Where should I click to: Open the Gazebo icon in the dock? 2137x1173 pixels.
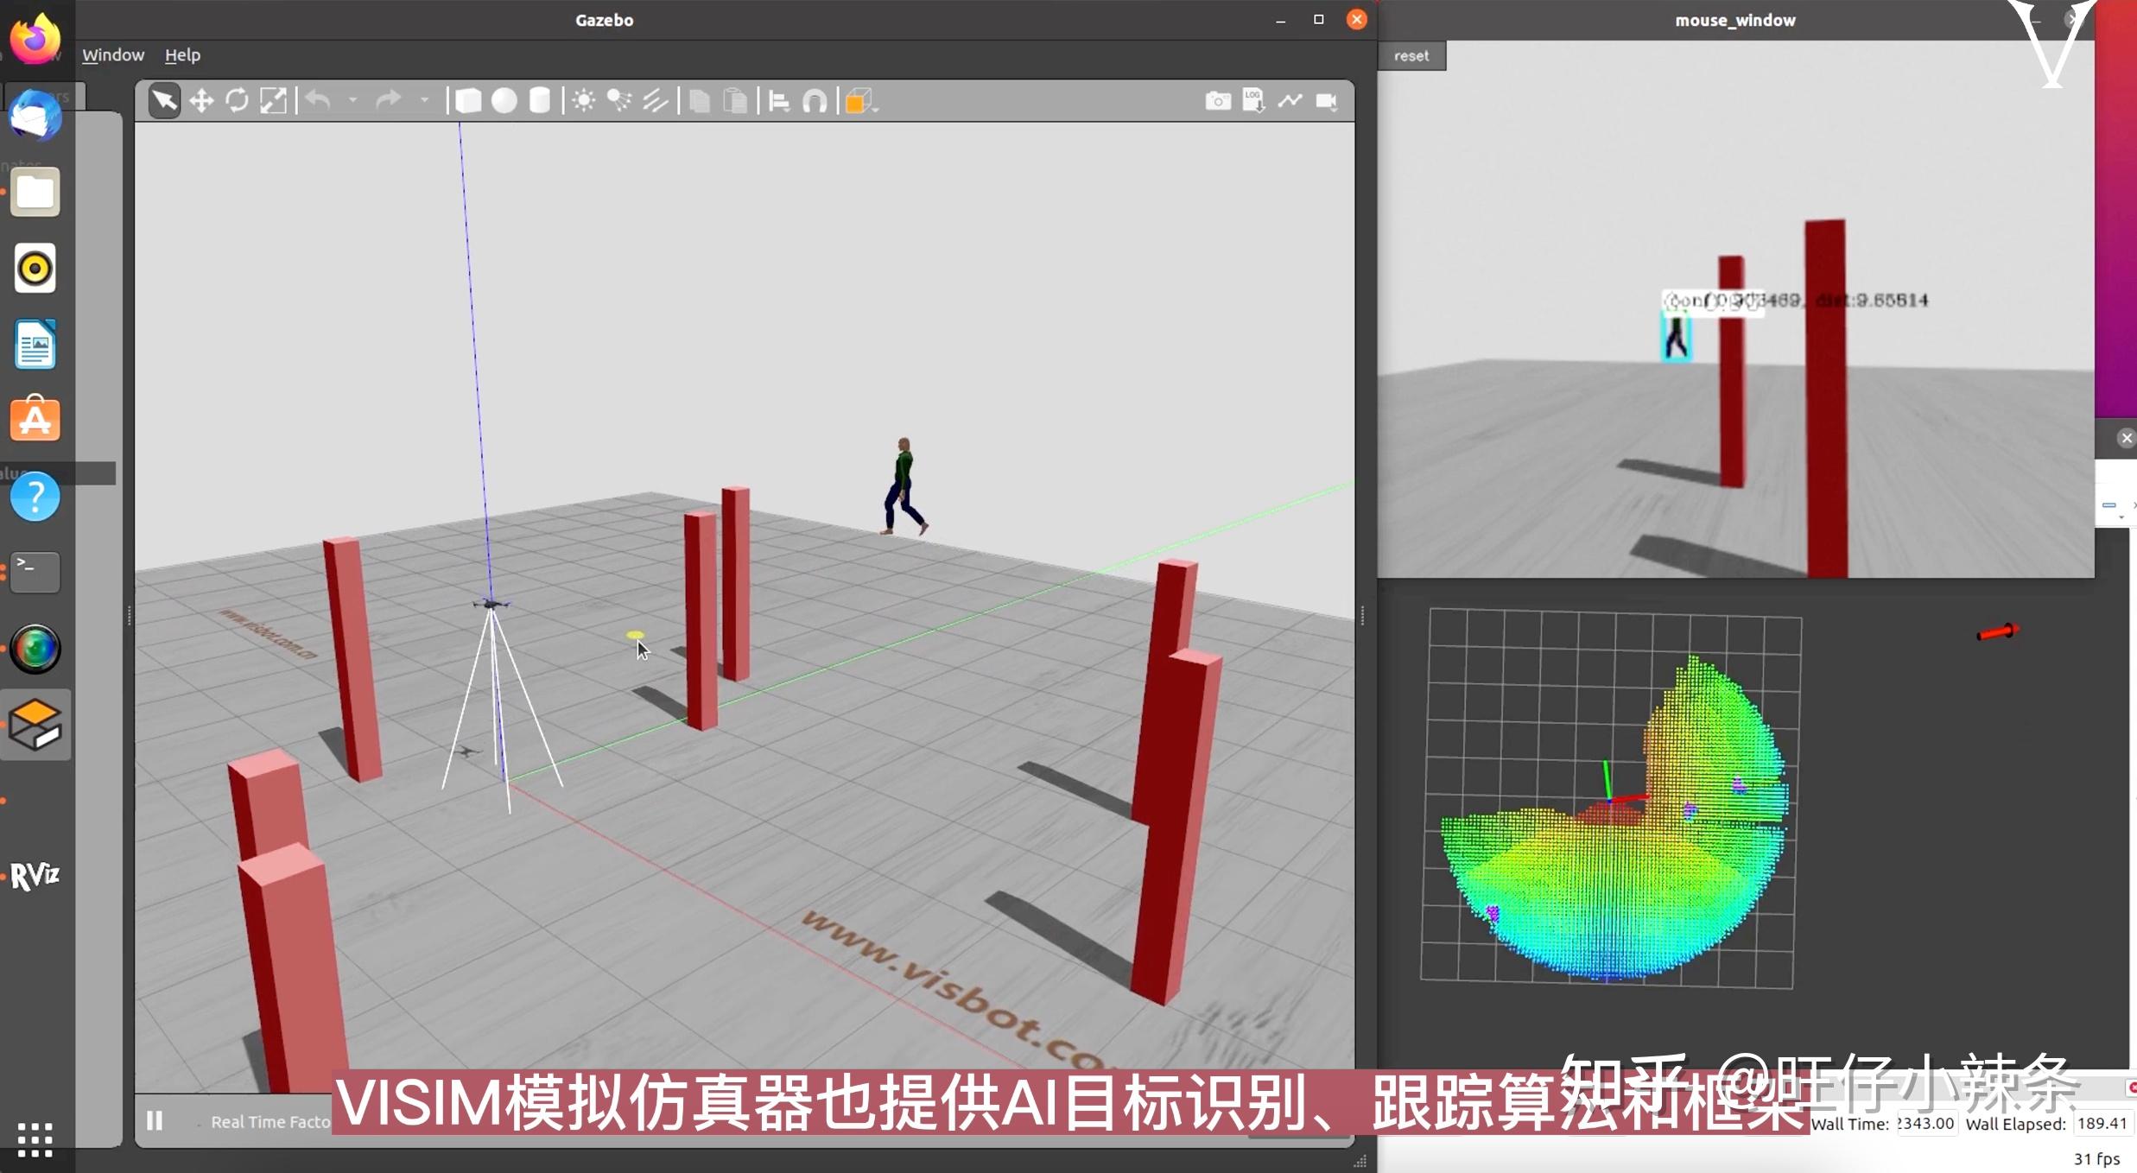[x=35, y=725]
